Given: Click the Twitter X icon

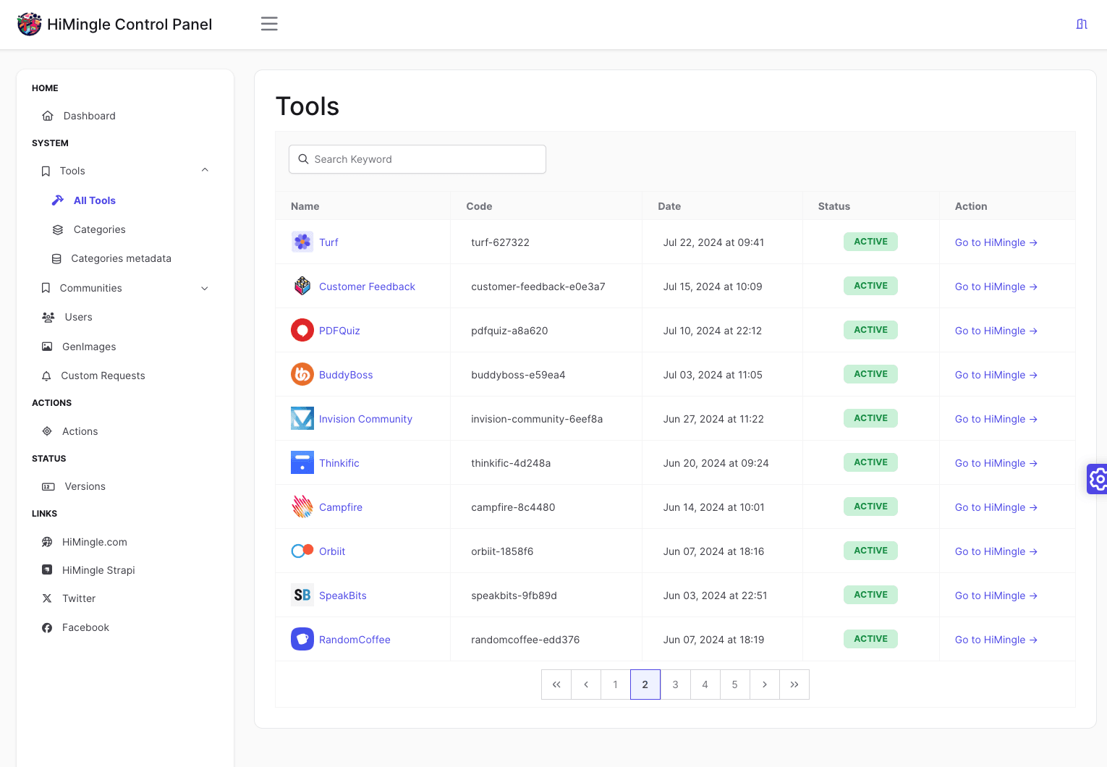Looking at the screenshot, I should click(47, 598).
